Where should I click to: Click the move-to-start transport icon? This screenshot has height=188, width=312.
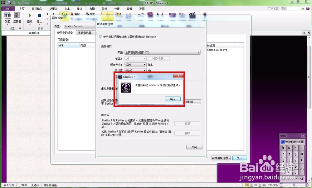pos(47,24)
